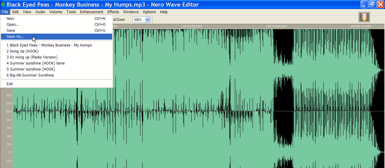Restore down the Nero Wave Editor window
385x168 pixels.
[372, 4]
